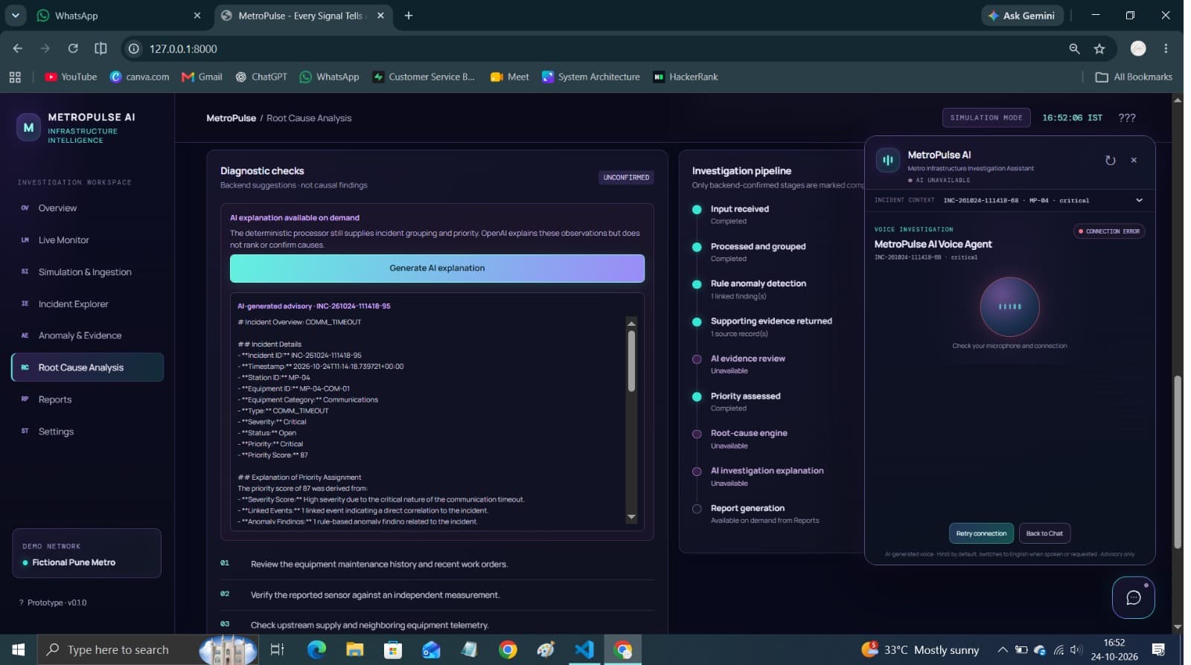This screenshot has height=665, width=1191.
Task: Click the MetroPulse M logo
Action: [28, 127]
